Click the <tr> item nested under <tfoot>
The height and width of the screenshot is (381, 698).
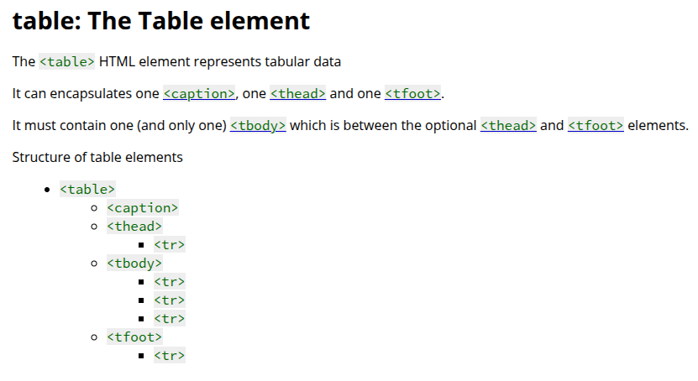169,356
